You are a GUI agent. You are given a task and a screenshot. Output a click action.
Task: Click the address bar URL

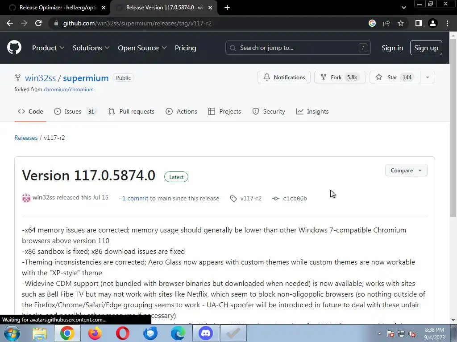click(x=137, y=23)
